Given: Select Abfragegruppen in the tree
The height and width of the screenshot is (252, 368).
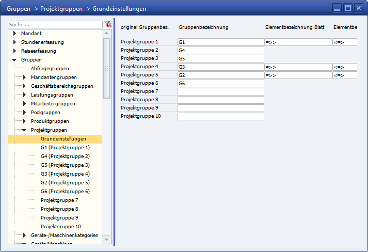Looking at the screenshot, I should tap(50, 69).
